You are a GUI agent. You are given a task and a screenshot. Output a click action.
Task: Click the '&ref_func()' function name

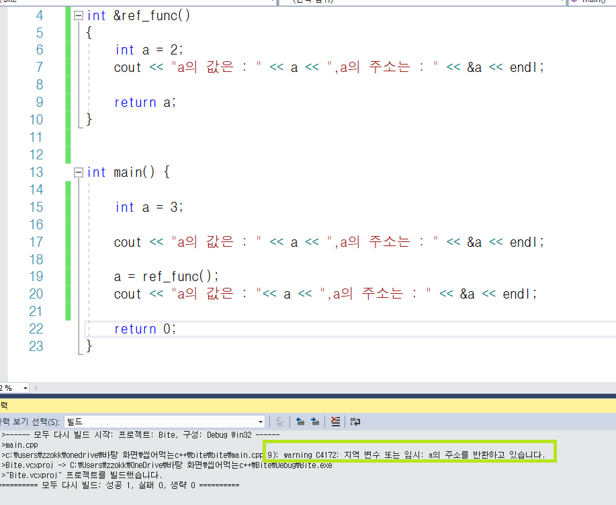pos(152,15)
